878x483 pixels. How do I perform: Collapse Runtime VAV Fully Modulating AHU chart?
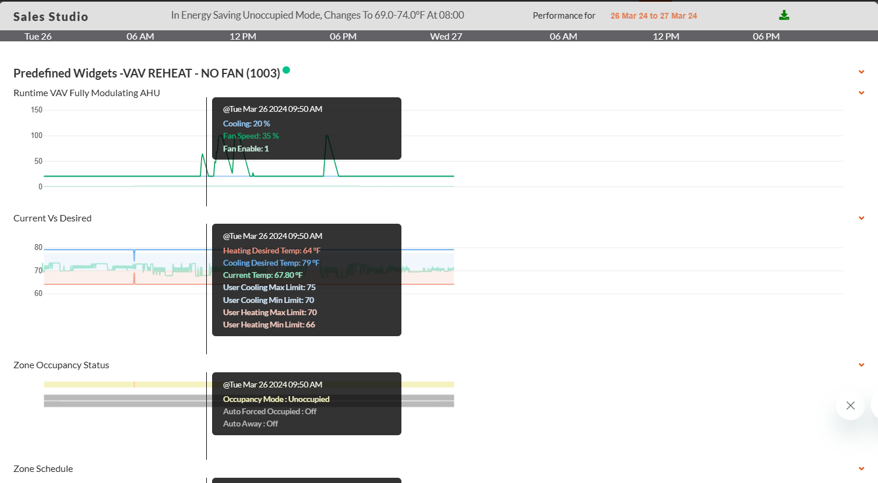pos(861,93)
